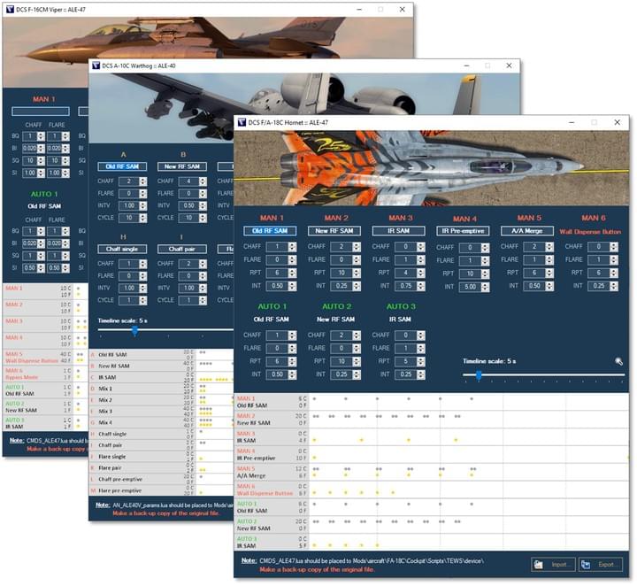Click Hornet MAN 2 RPT spinner showing 10
Screen dimensions: 637x586
coord(345,273)
